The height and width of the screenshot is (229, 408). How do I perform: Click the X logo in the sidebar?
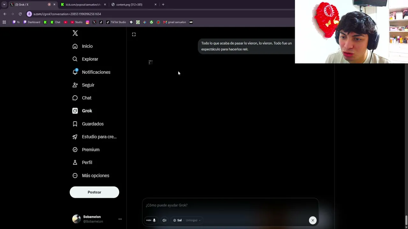(x=75, y=33)
